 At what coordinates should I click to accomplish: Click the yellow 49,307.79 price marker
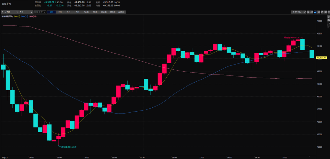(322, 58)
